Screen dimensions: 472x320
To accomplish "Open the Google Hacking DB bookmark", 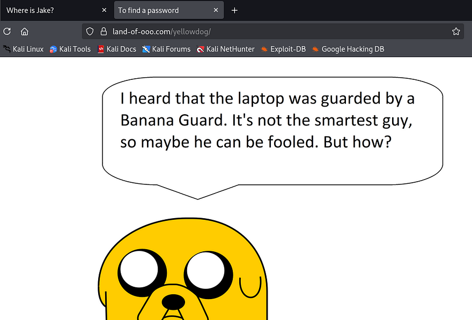I will (x=348, y=49).
